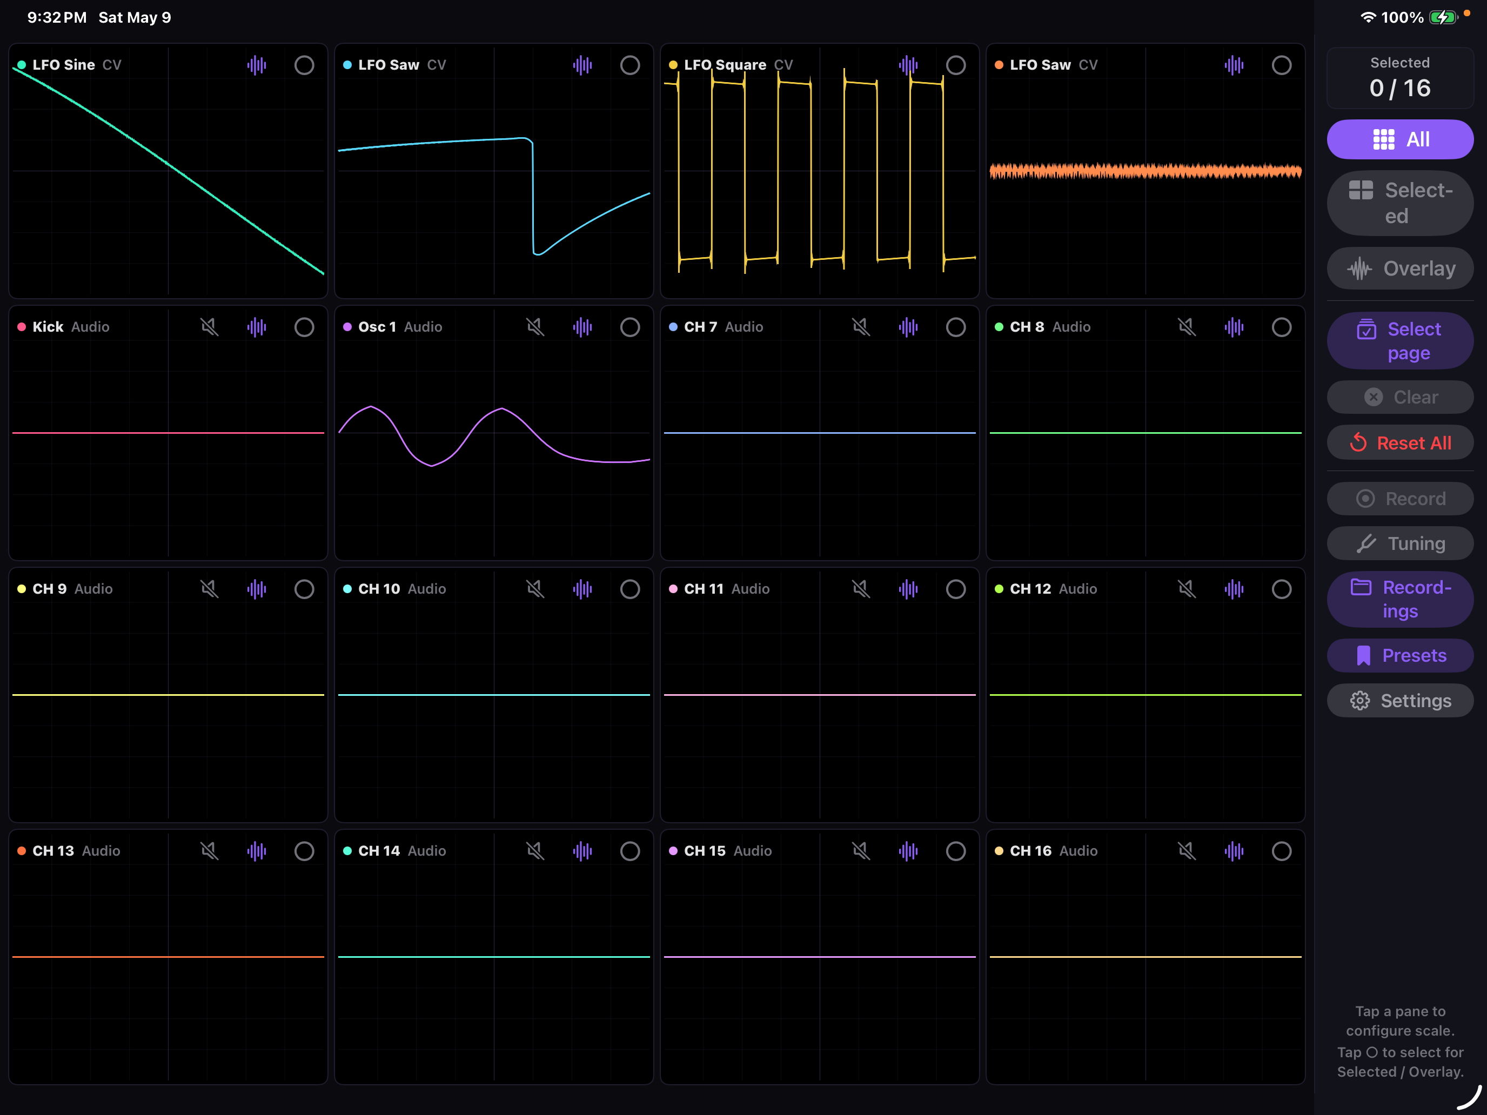Viewport: 1487px width, 1115px height.
Task: Toggle mute speaker on Kick channel
Action: [x=209, y=327]
